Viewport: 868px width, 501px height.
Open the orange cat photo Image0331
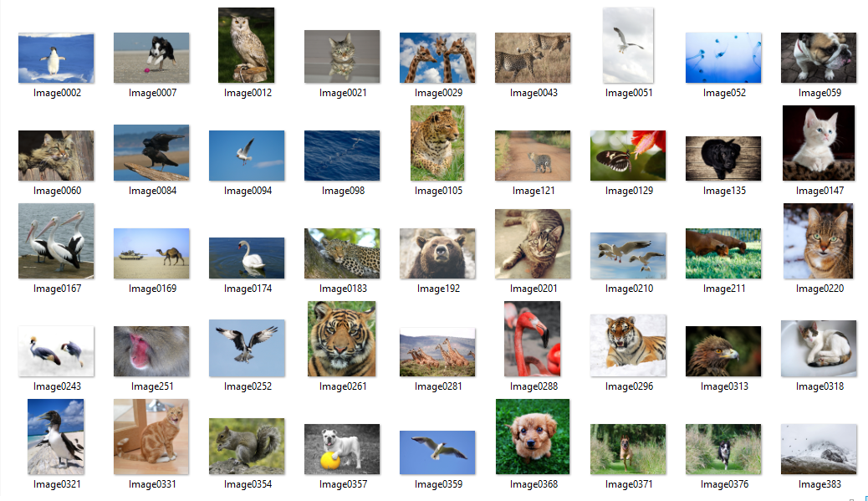pyautogui.click(x=151, y=437)
